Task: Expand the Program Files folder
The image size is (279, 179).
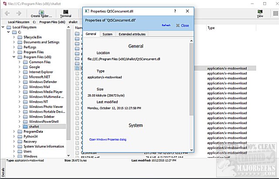Action: click(14, 52)
